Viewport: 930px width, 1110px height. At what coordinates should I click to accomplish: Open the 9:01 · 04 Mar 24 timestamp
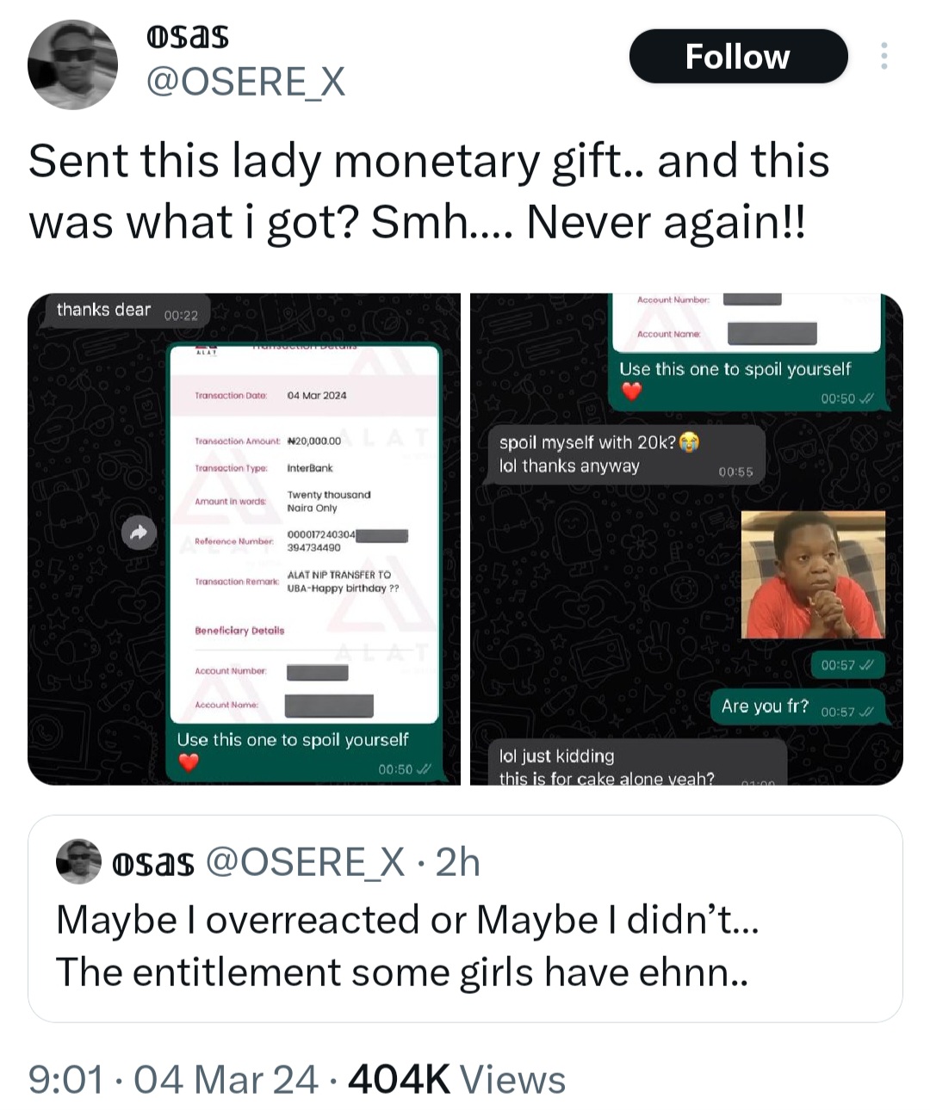click(173, 1080)
